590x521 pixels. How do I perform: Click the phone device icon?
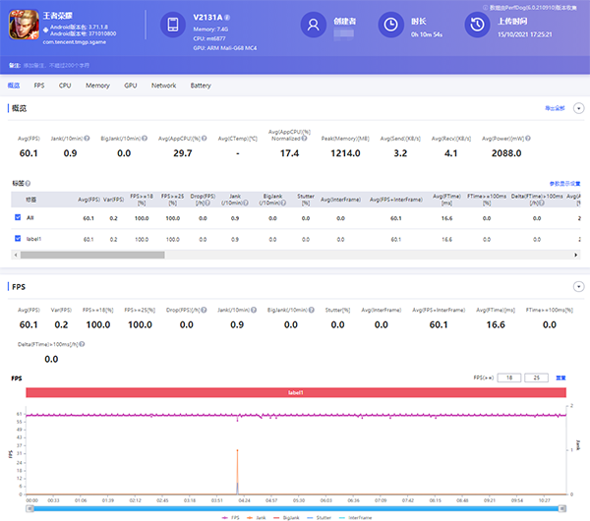click(x=173, y=26)
